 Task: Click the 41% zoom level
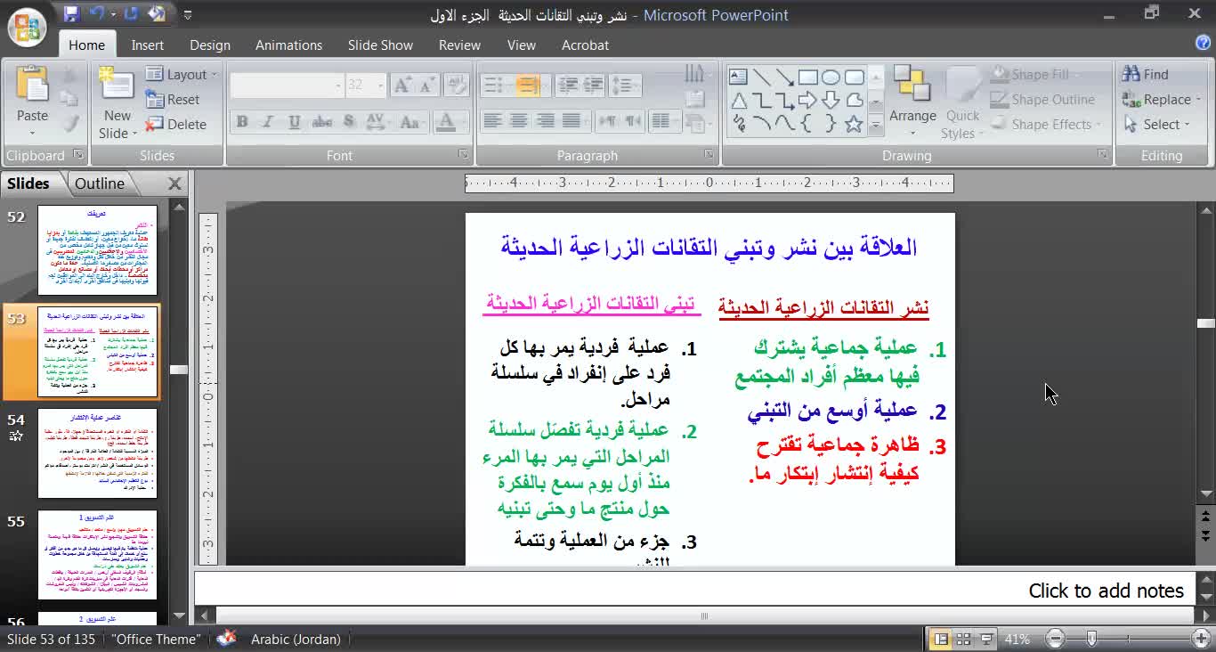point(1017,639)
